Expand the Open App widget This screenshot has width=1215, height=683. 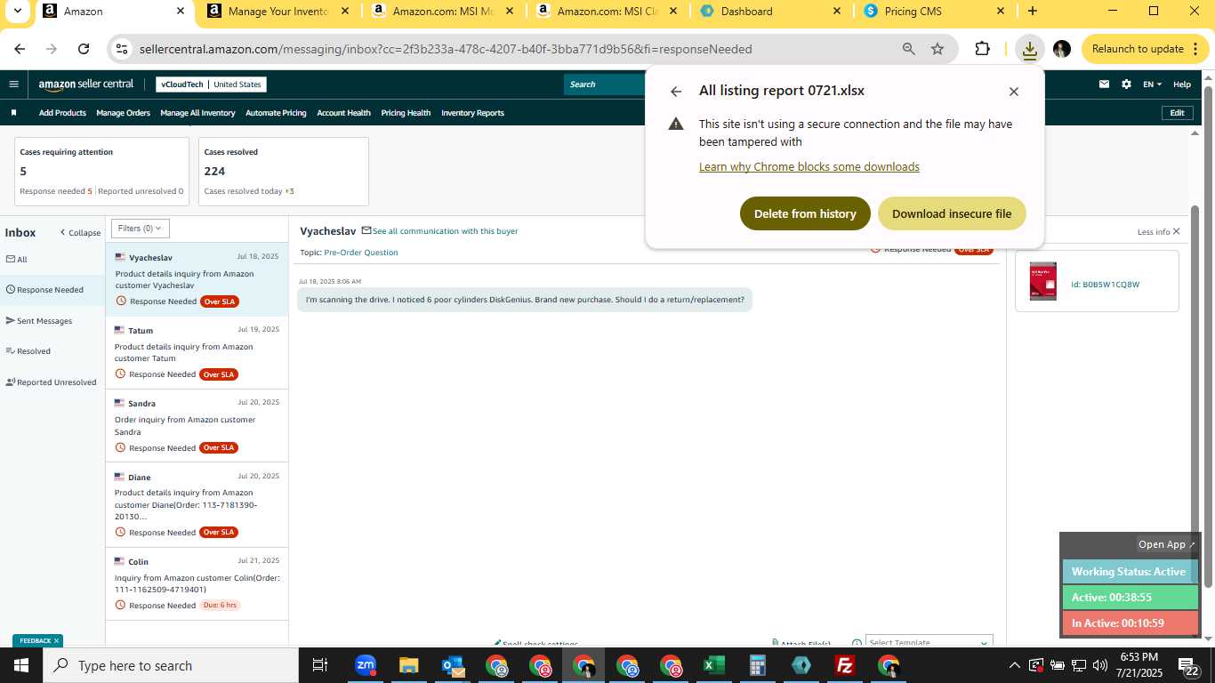coord(1167,544)
